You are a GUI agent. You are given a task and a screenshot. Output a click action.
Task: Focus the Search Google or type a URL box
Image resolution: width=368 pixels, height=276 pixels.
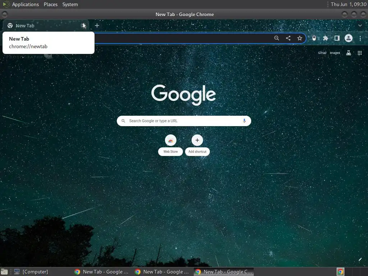184,121
